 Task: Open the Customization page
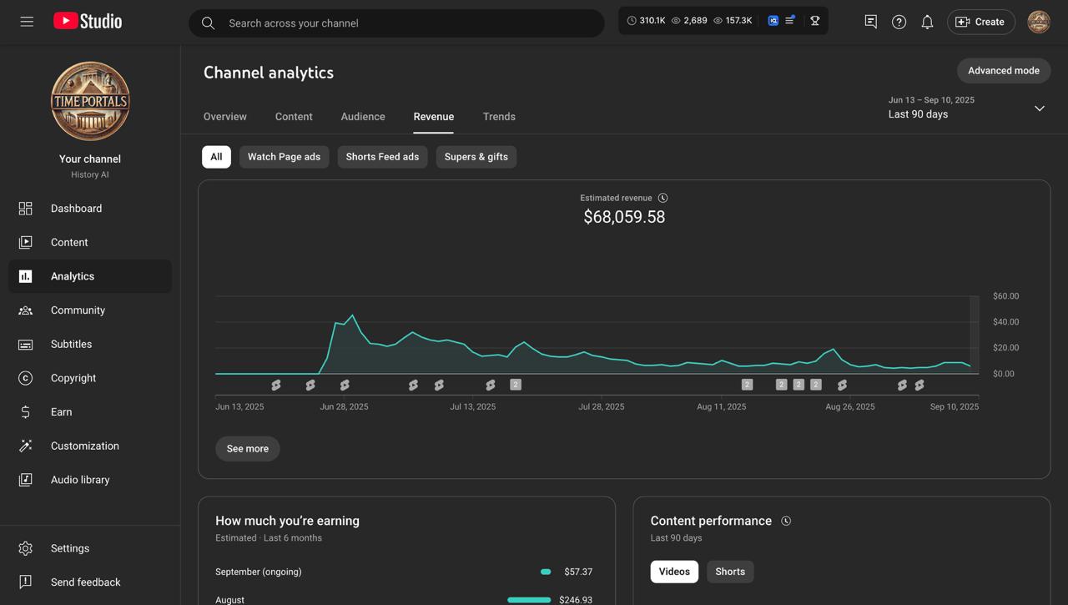(x=84, y=446)
